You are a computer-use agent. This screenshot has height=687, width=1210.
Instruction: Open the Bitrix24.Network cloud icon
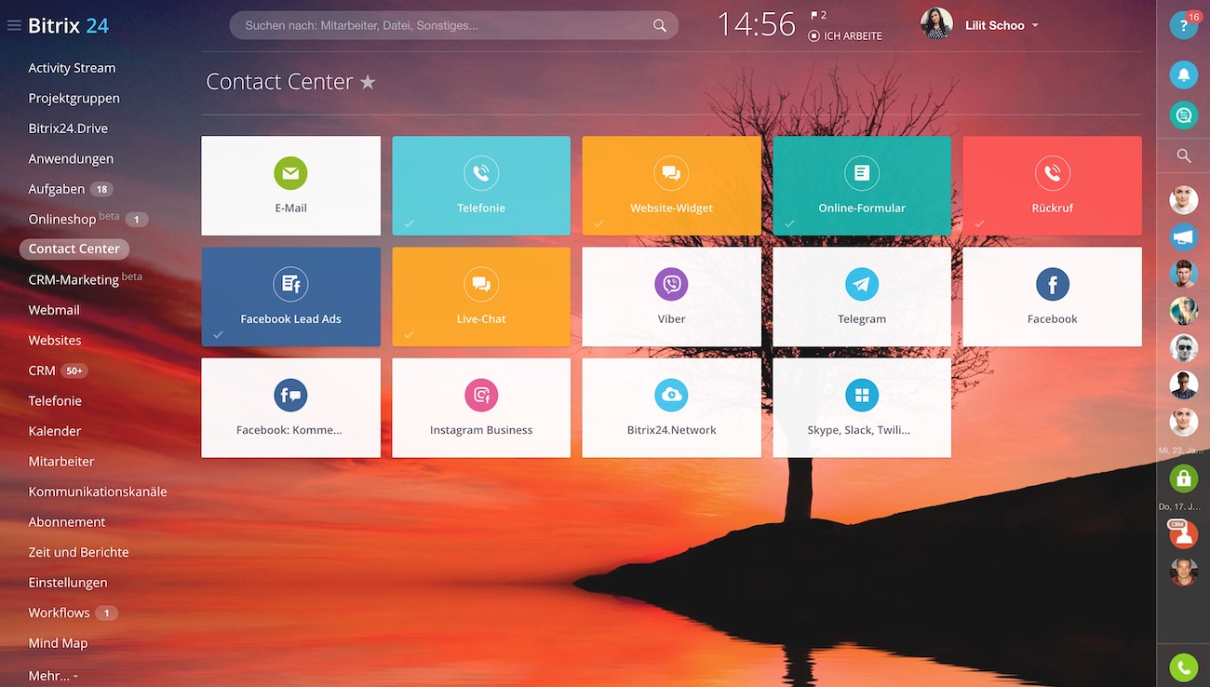[671, 396]
